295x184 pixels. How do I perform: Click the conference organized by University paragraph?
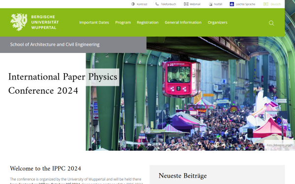[76, 181]
